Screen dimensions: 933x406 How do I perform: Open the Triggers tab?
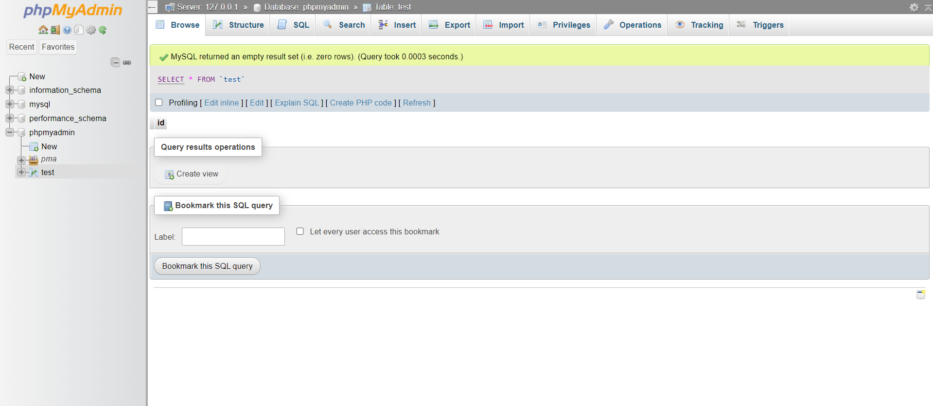(x=760, y=25)
